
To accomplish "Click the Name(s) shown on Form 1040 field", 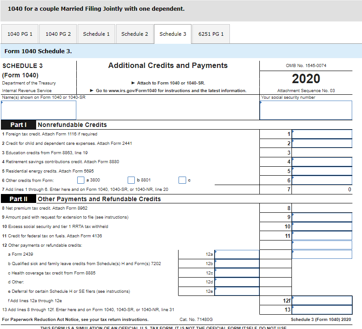I will pyautogui.click(x=38, y=110).
